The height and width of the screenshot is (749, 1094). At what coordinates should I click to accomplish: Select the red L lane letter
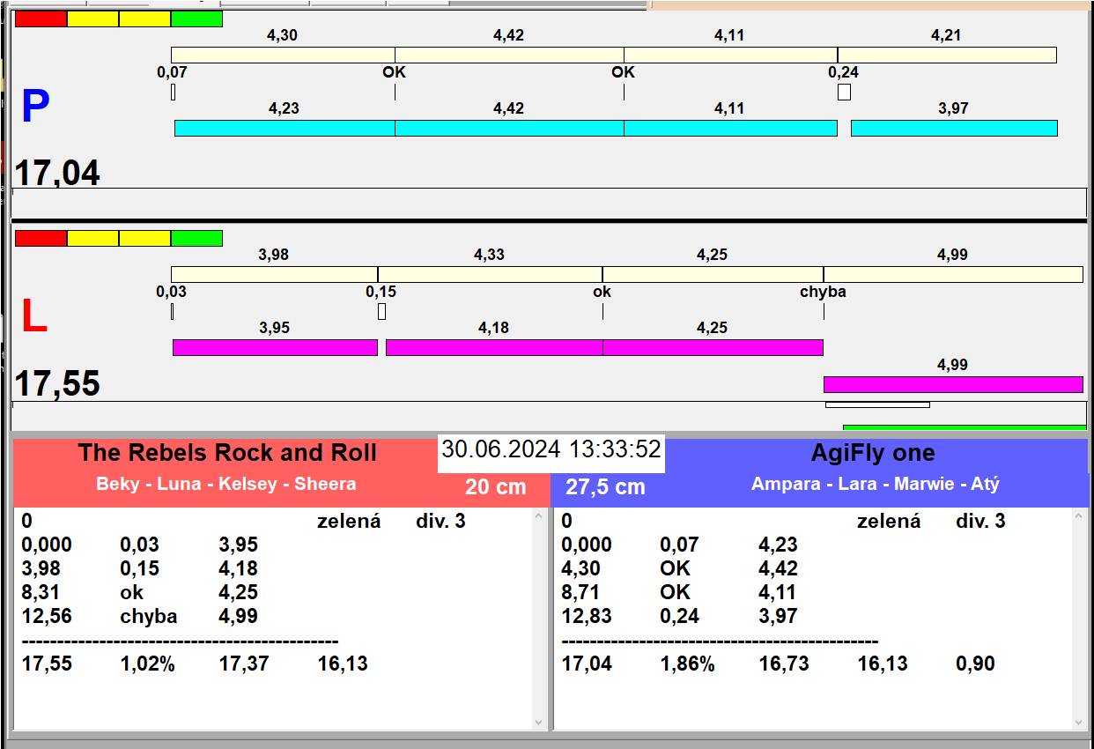click(x=33, y=317)
